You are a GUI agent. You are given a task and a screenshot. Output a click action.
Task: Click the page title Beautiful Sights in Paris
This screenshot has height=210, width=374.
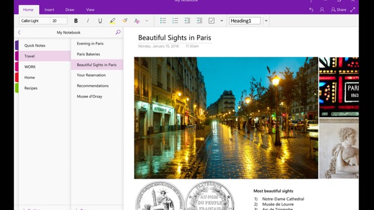coord(175,37)
